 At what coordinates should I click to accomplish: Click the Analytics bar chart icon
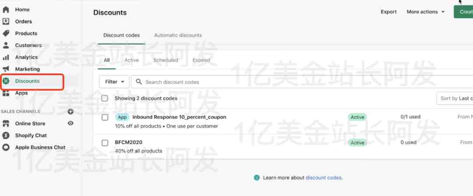pos(6,57)
